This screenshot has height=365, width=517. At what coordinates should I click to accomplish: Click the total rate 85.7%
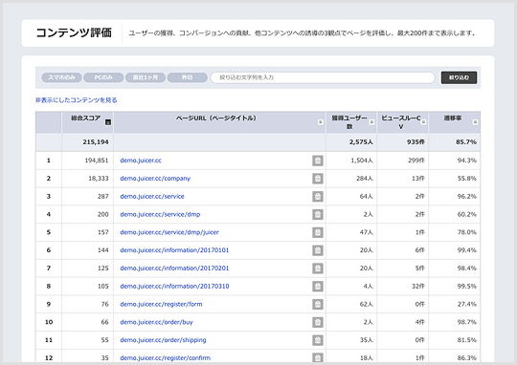(466, 142)
